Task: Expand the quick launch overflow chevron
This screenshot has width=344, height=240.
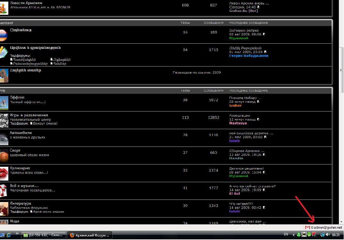Action: [x=17, y=234]
